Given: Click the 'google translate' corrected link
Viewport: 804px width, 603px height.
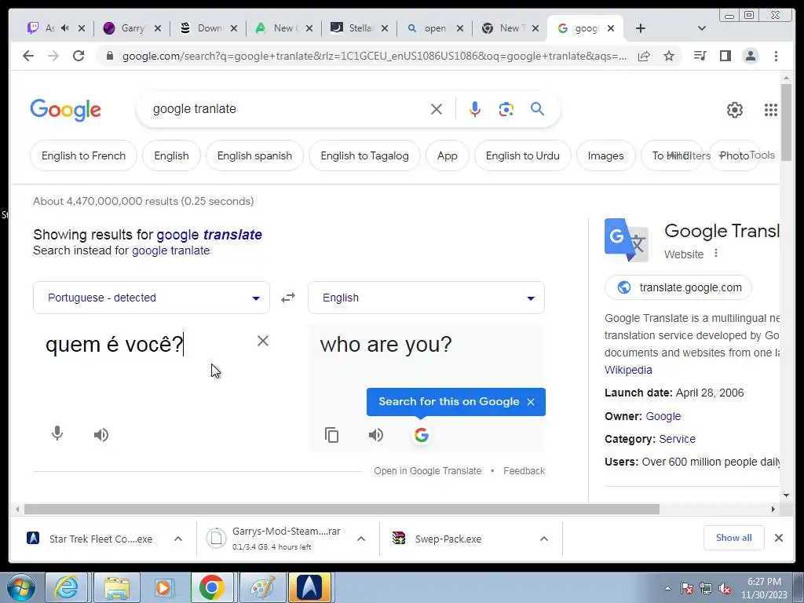Looking at the screenshot, I should coord(209,235).
